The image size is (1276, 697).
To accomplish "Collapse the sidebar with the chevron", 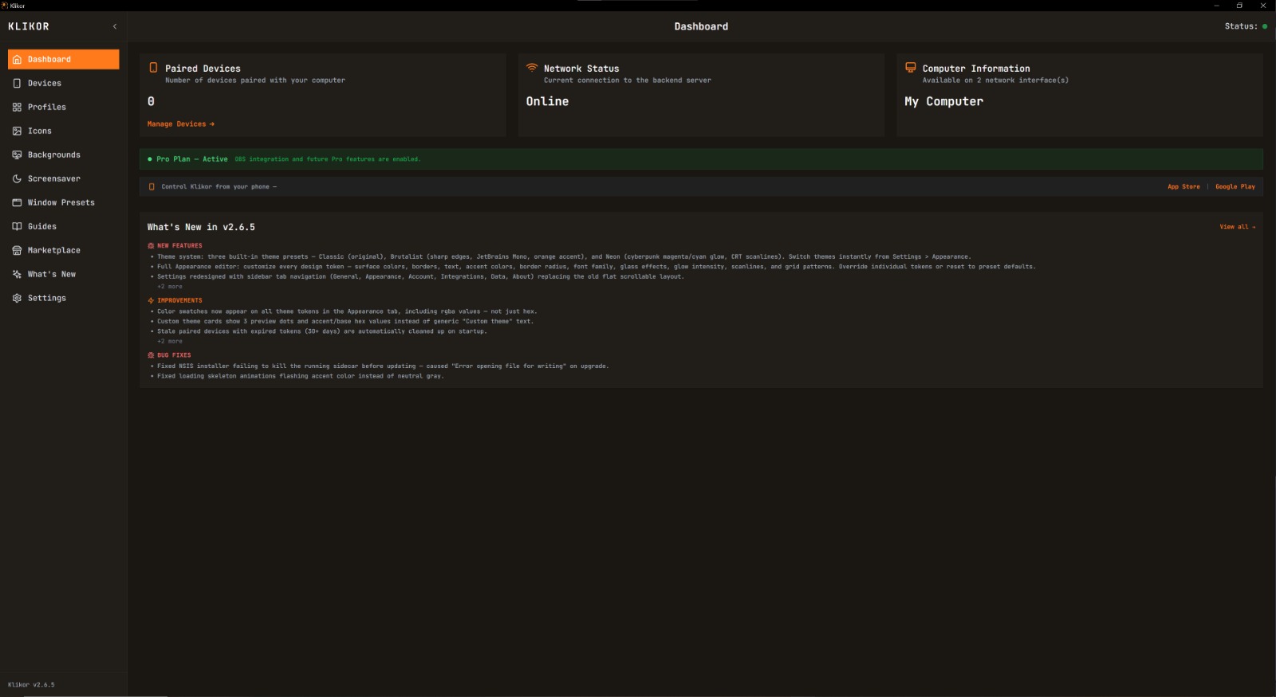I will 115,26.
